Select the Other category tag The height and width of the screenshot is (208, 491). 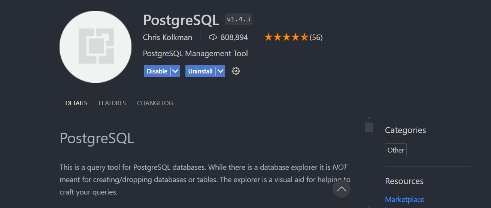pyautogui.click(x=395, y=150)
